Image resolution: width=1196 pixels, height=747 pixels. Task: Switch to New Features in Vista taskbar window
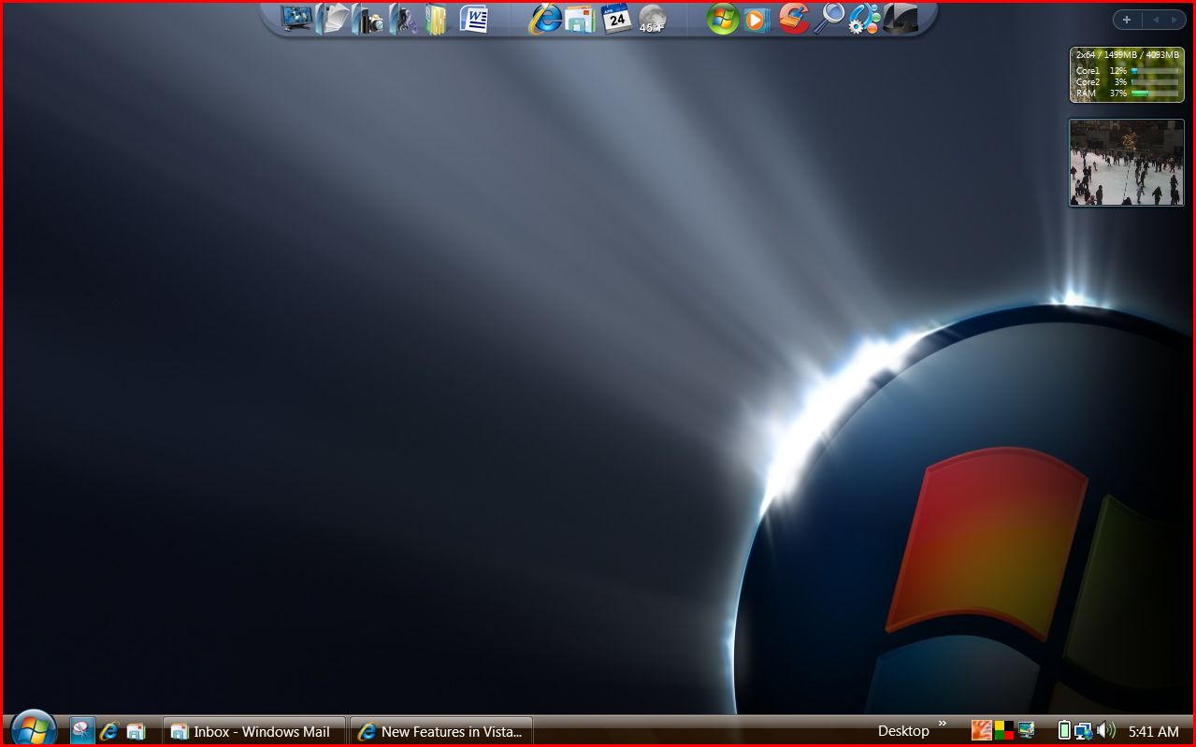pos(441,731)
